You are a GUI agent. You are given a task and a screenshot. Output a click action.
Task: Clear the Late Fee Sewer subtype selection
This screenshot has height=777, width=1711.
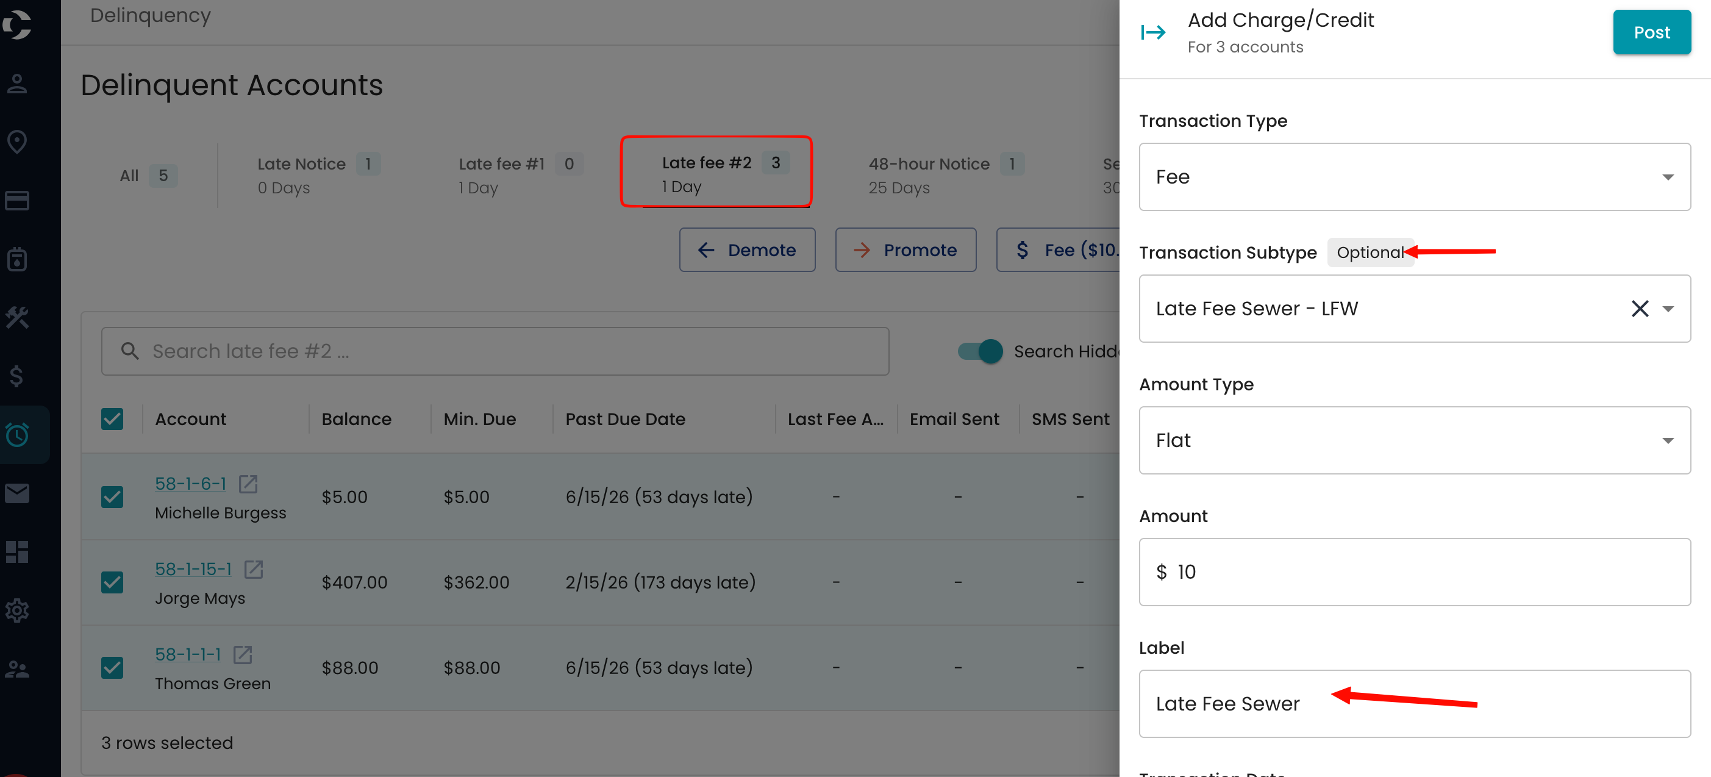coord(1640,309)
